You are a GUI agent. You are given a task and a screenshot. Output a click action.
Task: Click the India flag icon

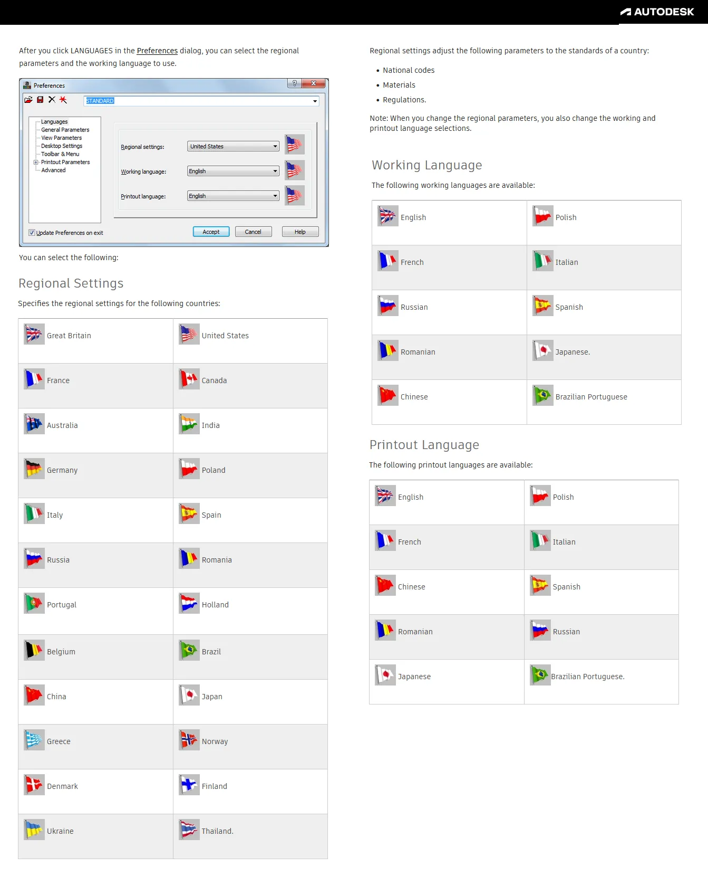pyautogui.click(x=189, y=424)
